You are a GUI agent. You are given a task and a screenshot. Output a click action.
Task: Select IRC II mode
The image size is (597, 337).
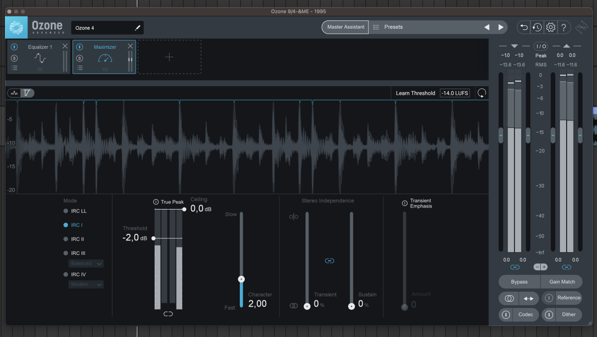[74, 239]
